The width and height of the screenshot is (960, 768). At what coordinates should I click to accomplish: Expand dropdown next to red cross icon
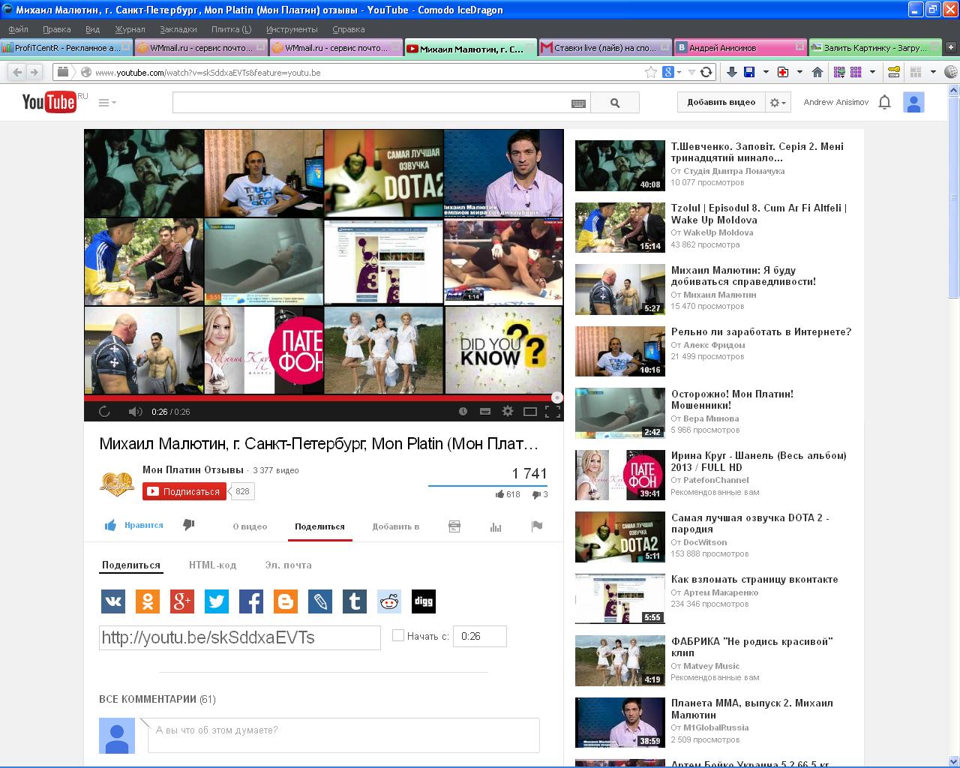tap(799, 72)
